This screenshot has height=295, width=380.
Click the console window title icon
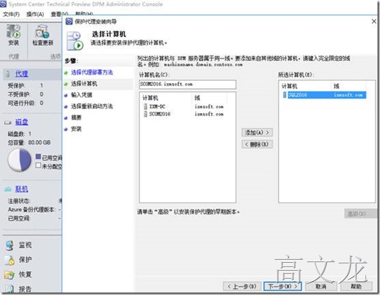click(x=4, y=4)
